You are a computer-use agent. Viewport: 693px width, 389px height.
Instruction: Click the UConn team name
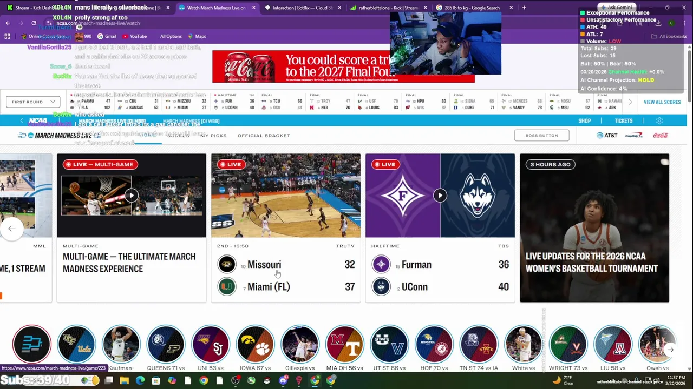pyautogui.click(x=414, y=287)
